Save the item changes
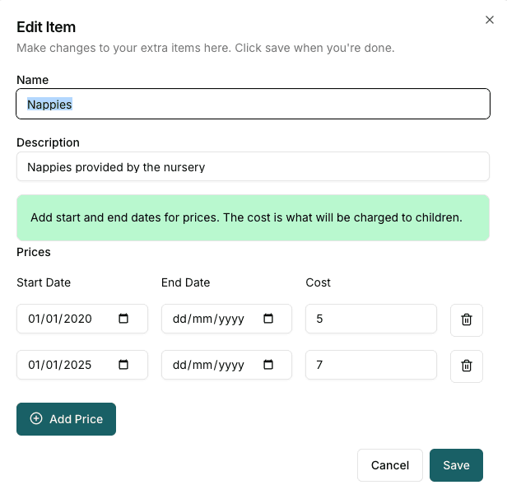 tap(456, 465)
